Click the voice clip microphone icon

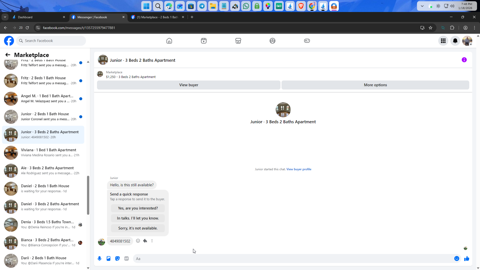tap(99, 258)
